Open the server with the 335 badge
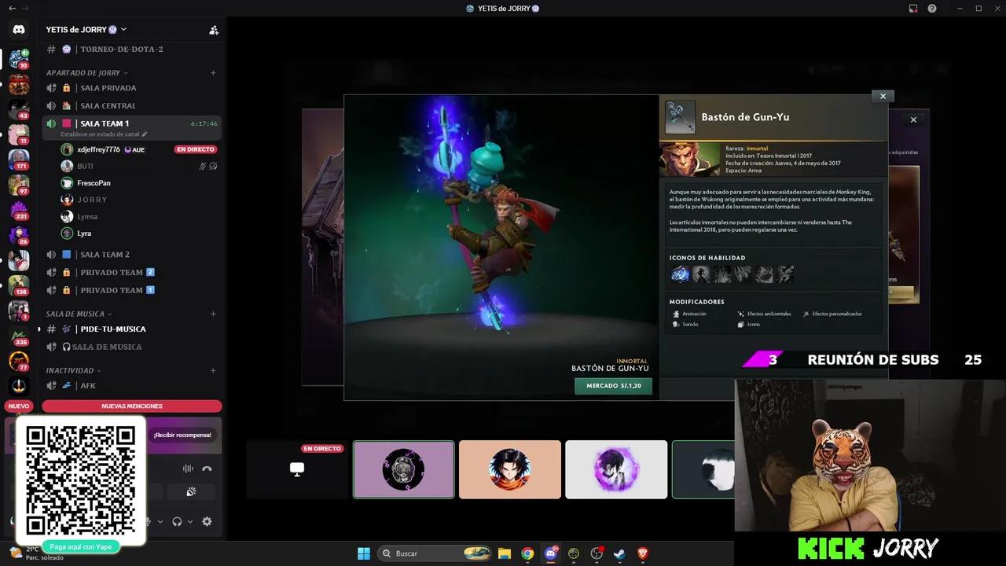 19,335
